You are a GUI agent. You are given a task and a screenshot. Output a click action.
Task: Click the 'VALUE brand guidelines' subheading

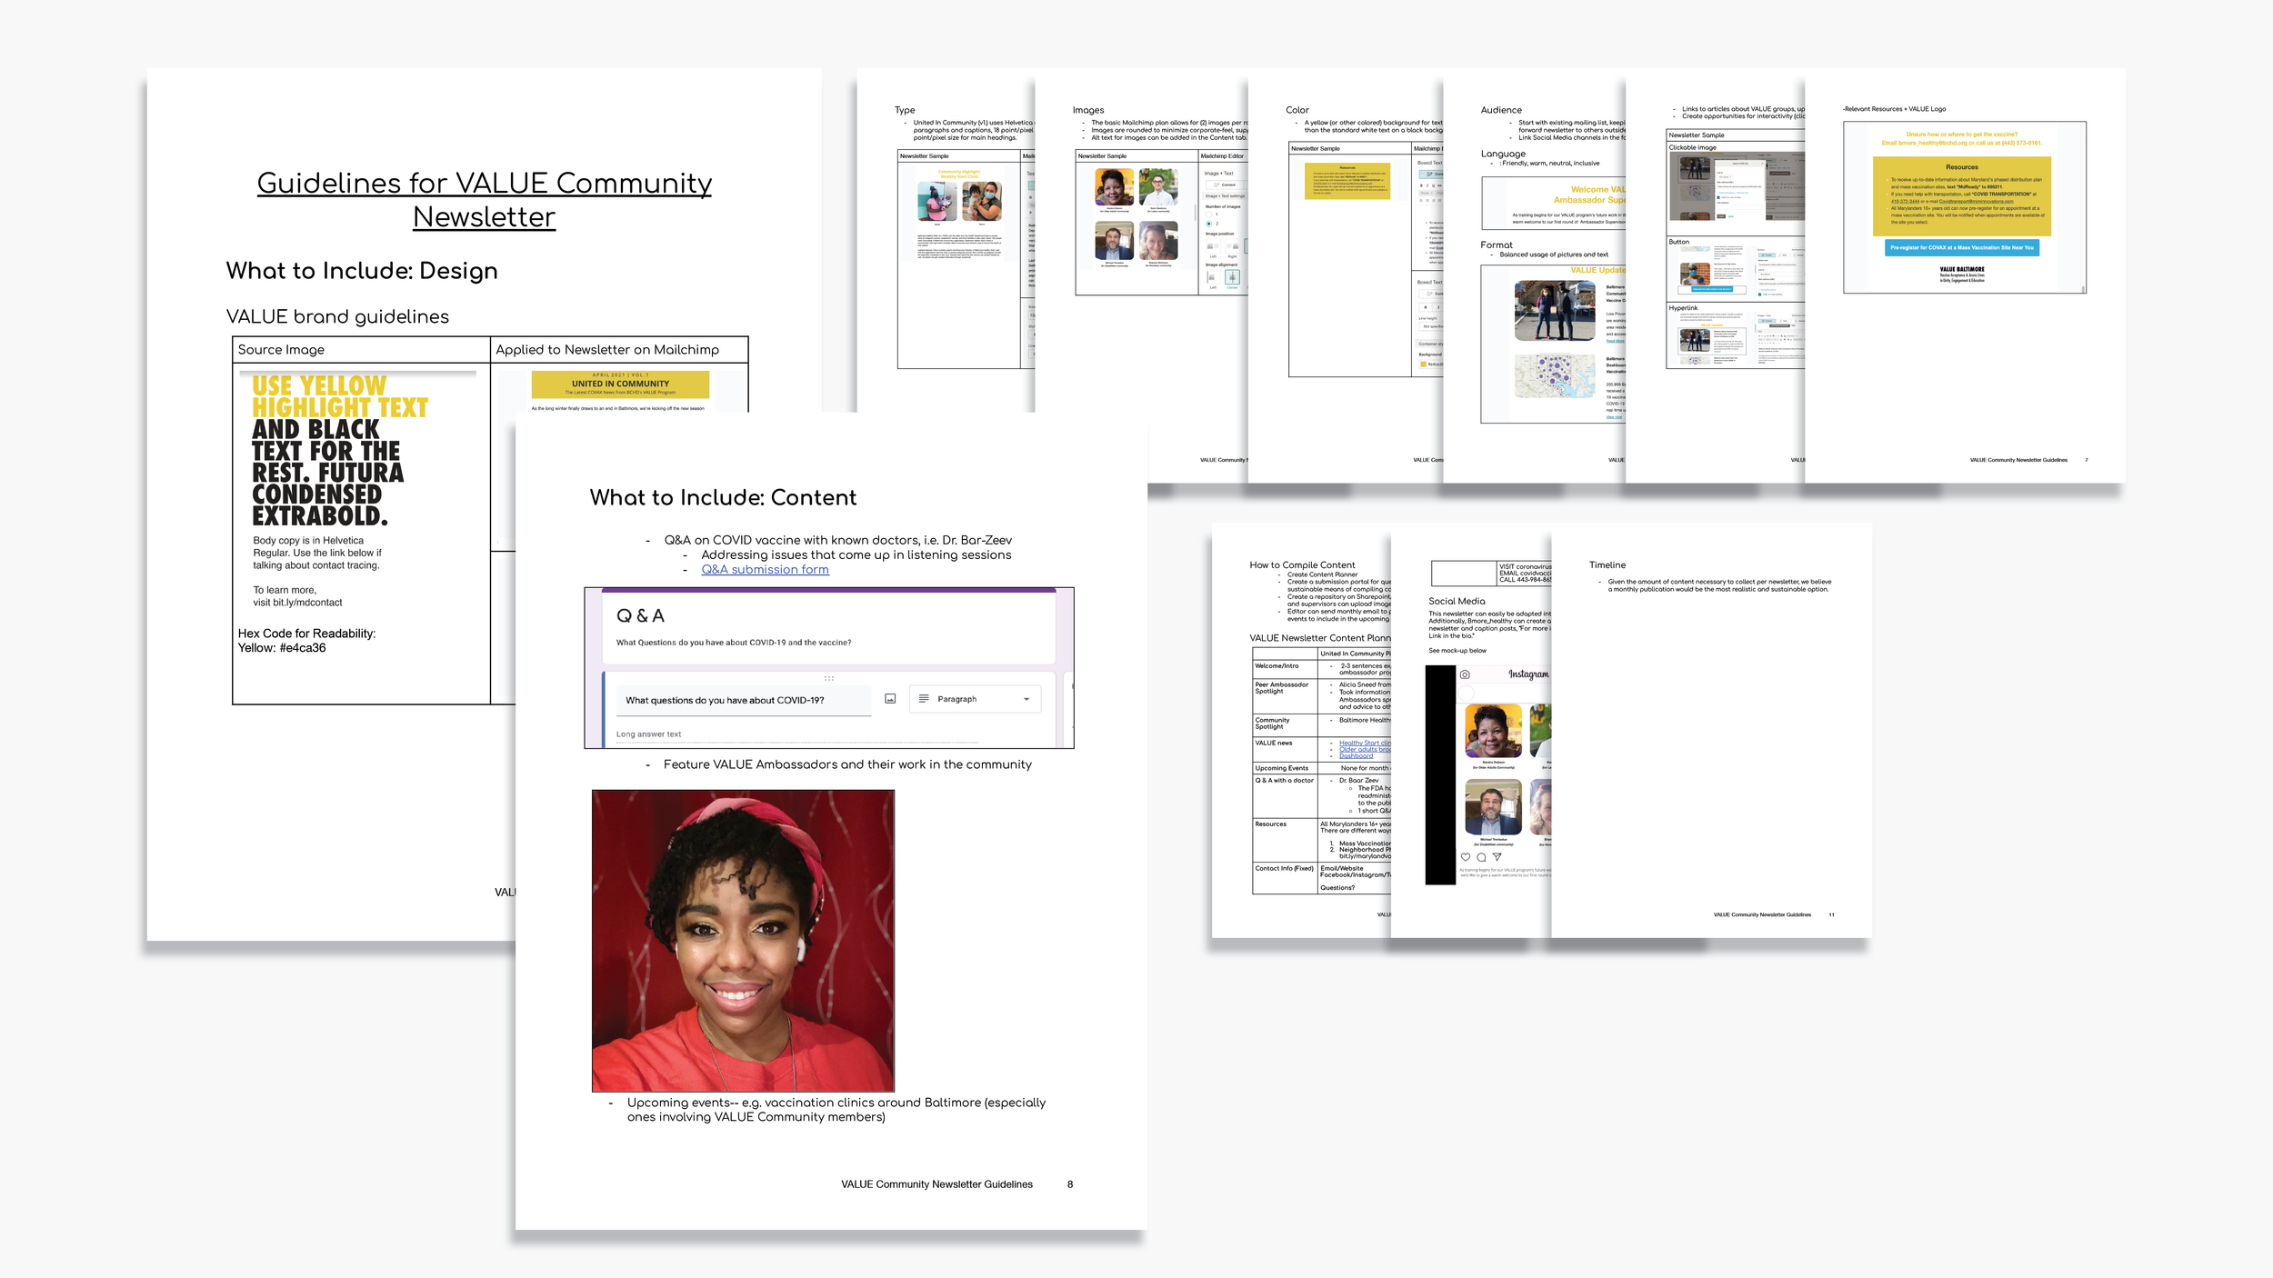coord(337,316)
